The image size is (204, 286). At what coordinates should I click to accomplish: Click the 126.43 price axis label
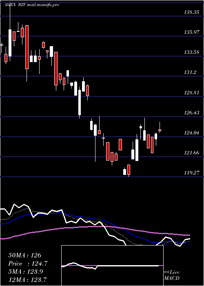(x=191, y=113)
